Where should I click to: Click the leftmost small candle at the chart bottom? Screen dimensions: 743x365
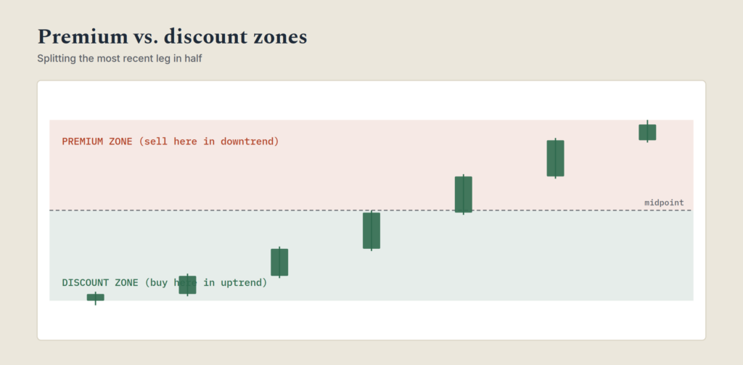click(x=95, y=298)
